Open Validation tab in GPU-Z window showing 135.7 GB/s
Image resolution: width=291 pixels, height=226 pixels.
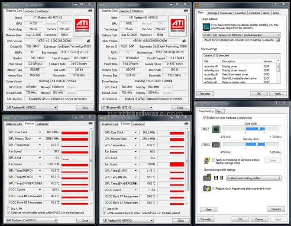(x=137, y=11)
